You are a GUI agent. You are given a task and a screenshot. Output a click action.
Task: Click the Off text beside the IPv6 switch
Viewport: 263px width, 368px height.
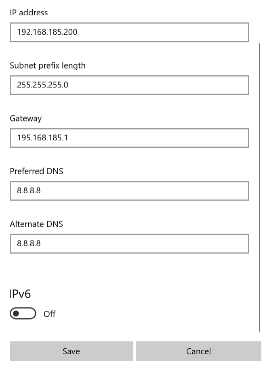click(49, 314)
